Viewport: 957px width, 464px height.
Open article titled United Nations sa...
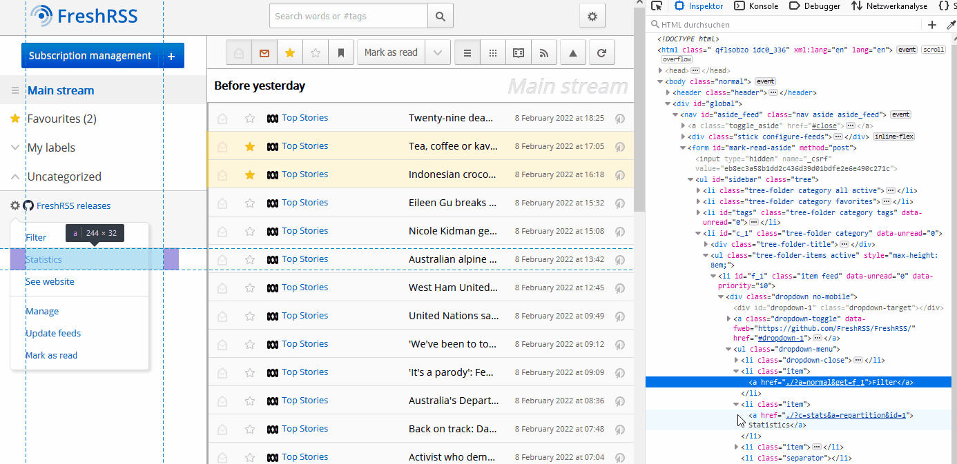coord(454,316)
